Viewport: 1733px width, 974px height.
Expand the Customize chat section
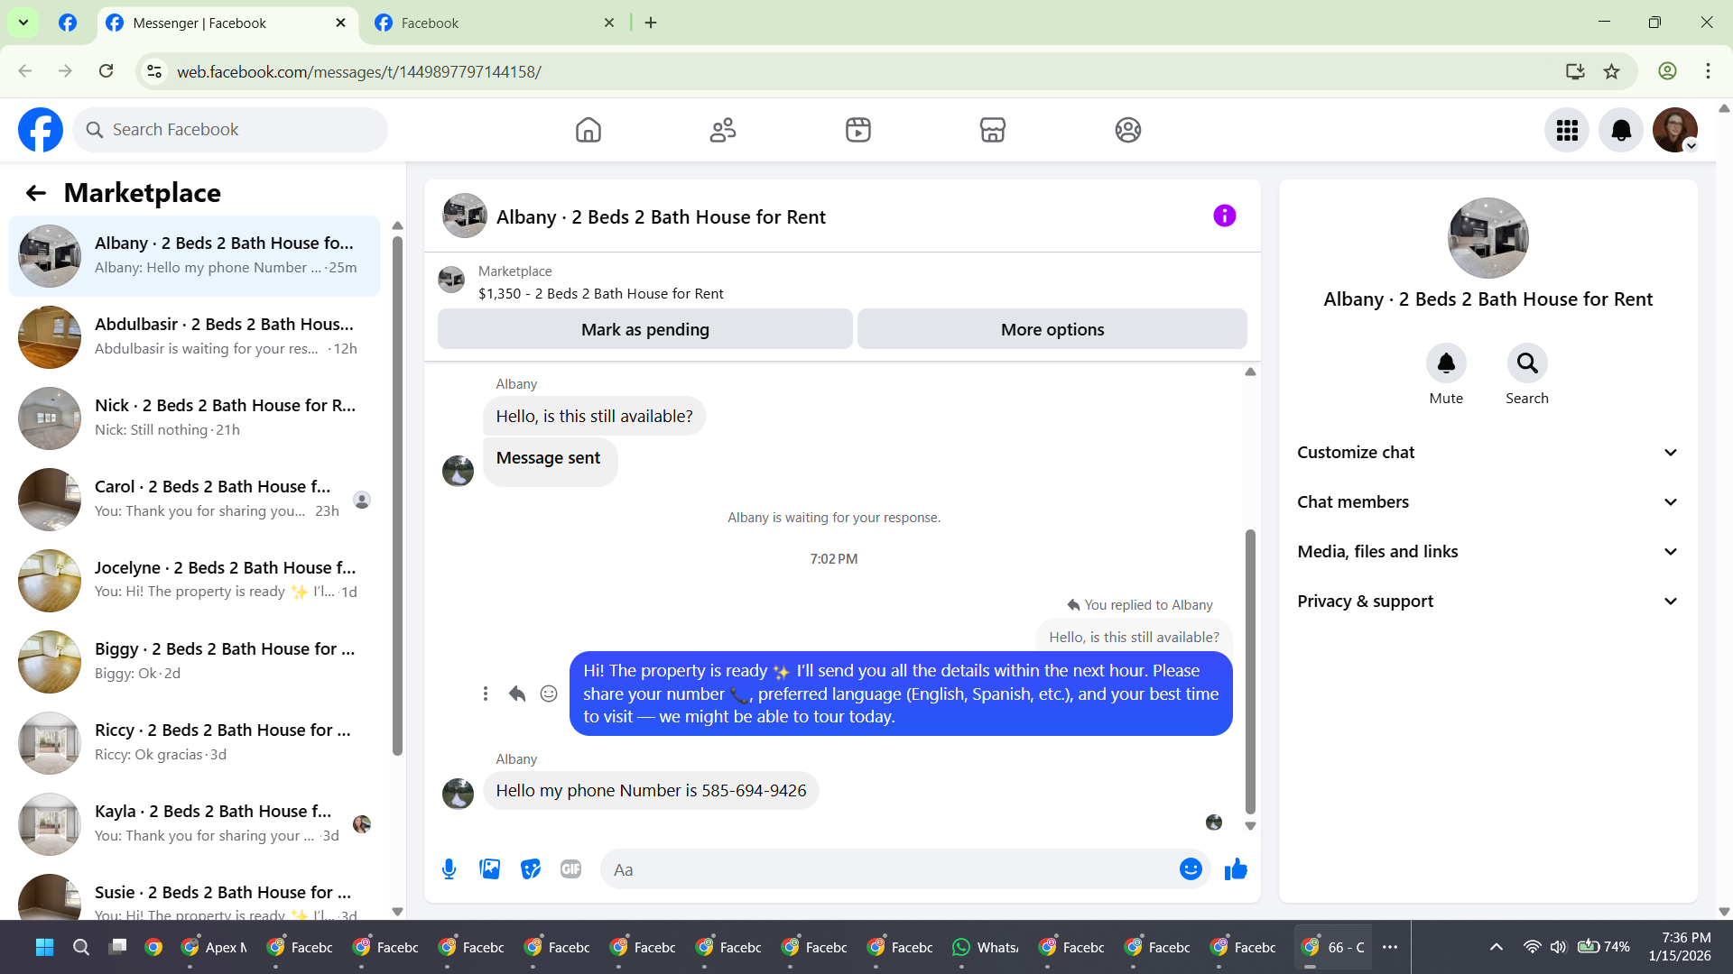[x=1487, y=453]
